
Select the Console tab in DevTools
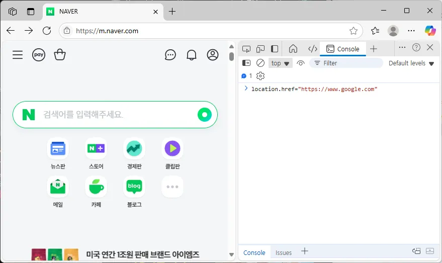(343, 49)
